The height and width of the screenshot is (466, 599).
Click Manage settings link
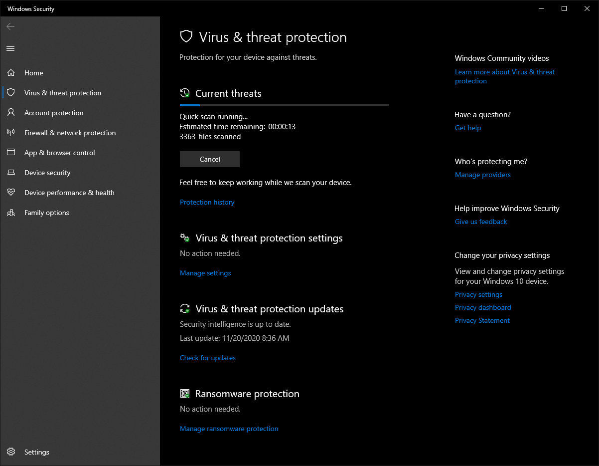point(205,273)
